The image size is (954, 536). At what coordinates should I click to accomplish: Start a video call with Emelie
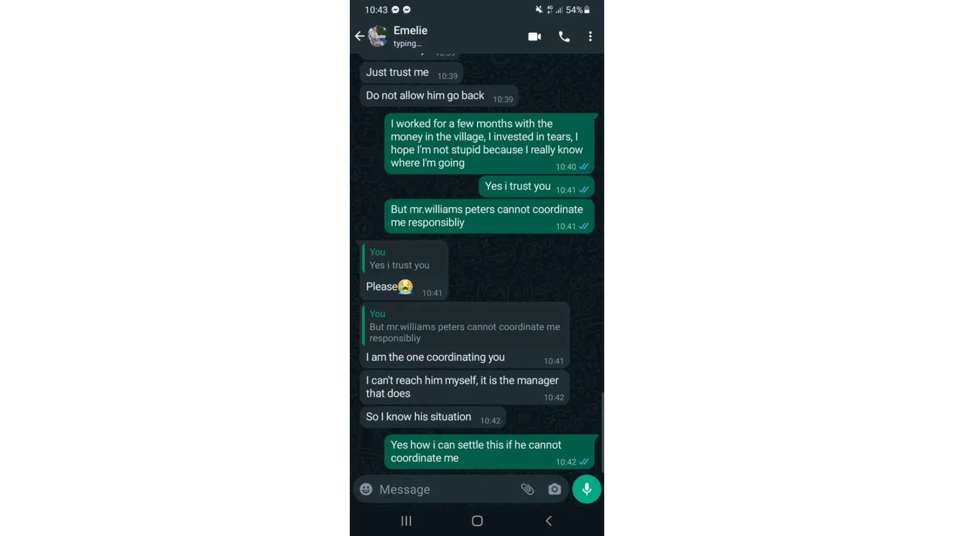point(534,36)
